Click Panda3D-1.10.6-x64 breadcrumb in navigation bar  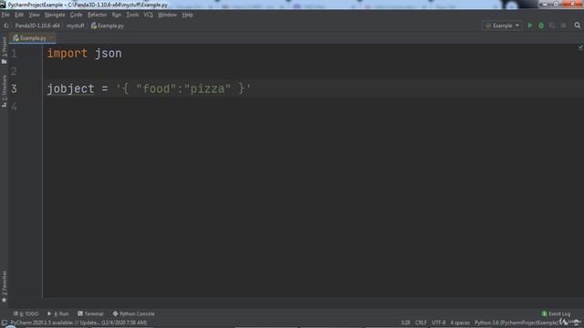[x=37, y=26]
